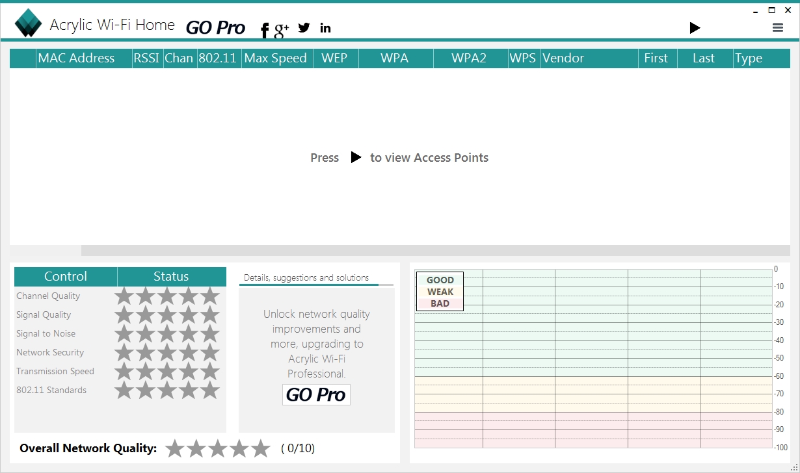
Task: Open the LinkedIn link icon
Action: 325,27
